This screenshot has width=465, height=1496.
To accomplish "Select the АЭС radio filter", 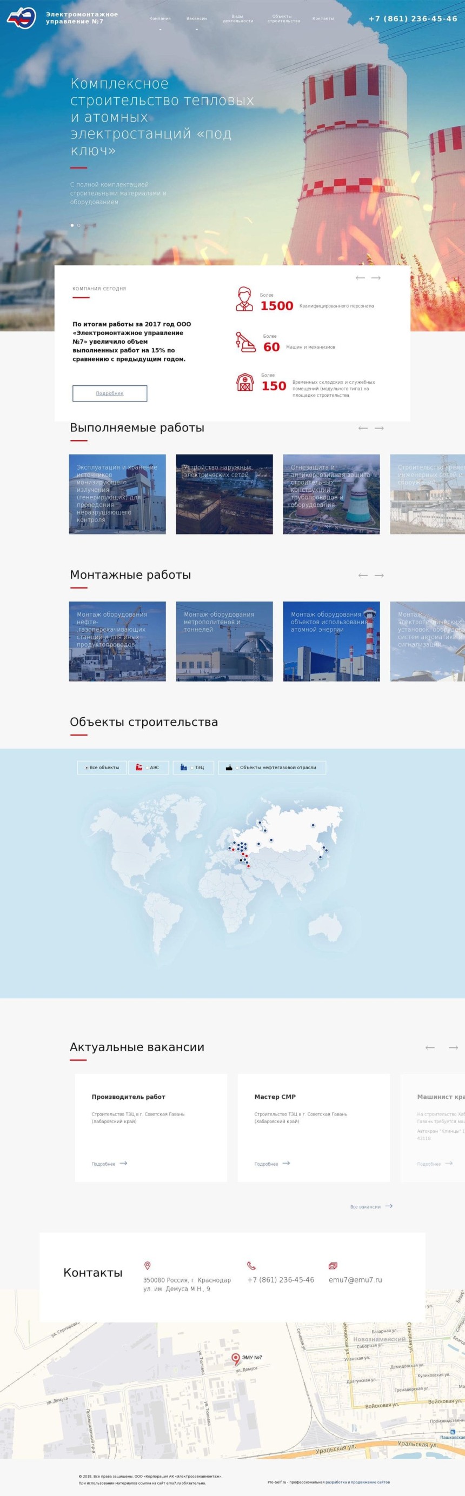I will tap(147, 768).
